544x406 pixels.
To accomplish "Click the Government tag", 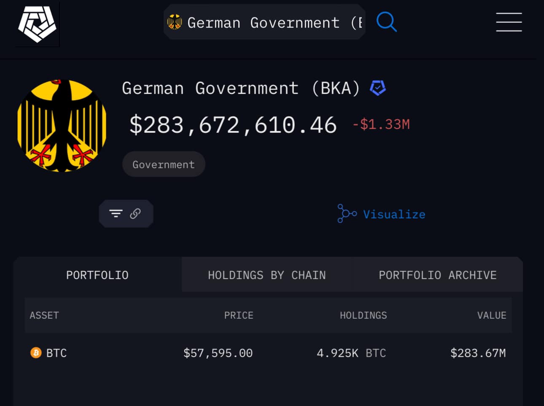I will [164, 164].
